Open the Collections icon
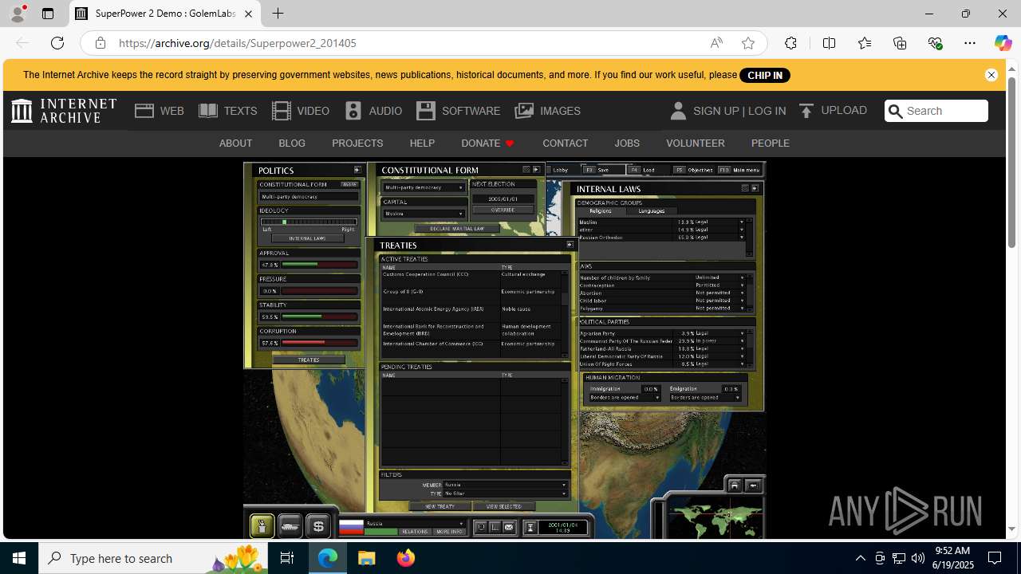 pyautogui.click(x=900, y=43)
